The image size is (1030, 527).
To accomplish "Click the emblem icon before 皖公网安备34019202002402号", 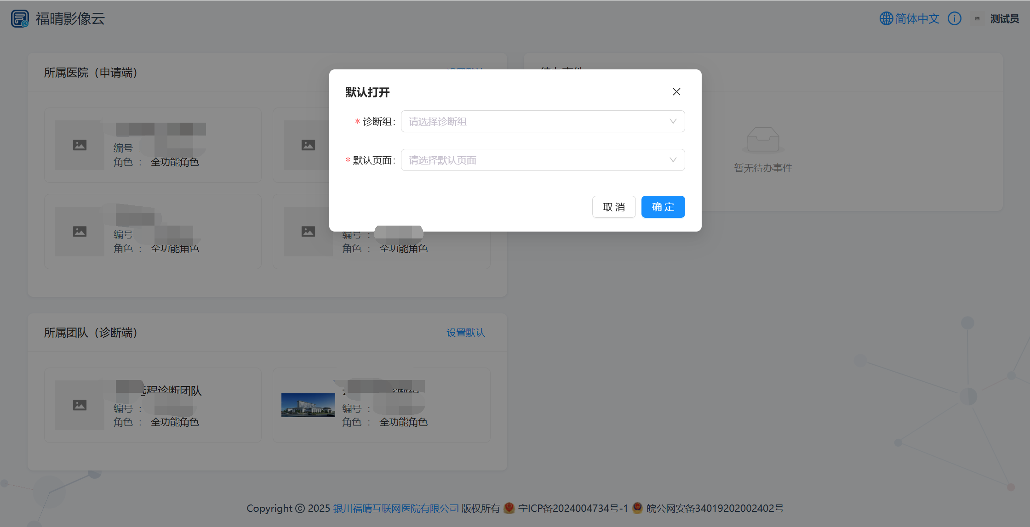I will point(638,509).
